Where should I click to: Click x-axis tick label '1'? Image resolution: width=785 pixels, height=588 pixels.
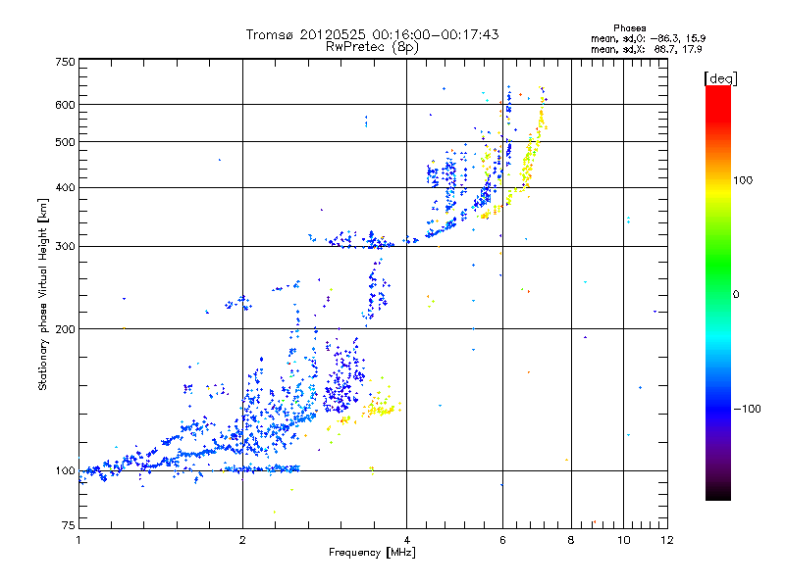(x=78, y=540)
